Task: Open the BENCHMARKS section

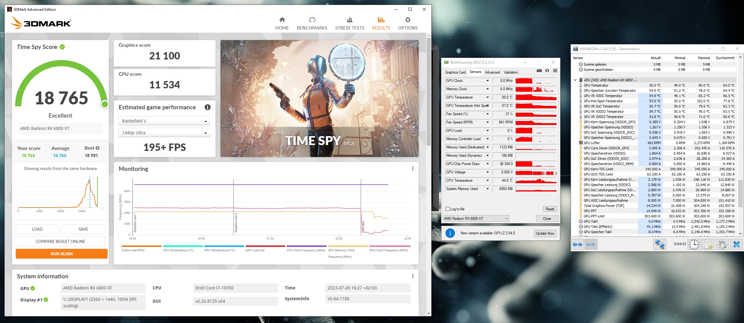Action: point(312,24)
